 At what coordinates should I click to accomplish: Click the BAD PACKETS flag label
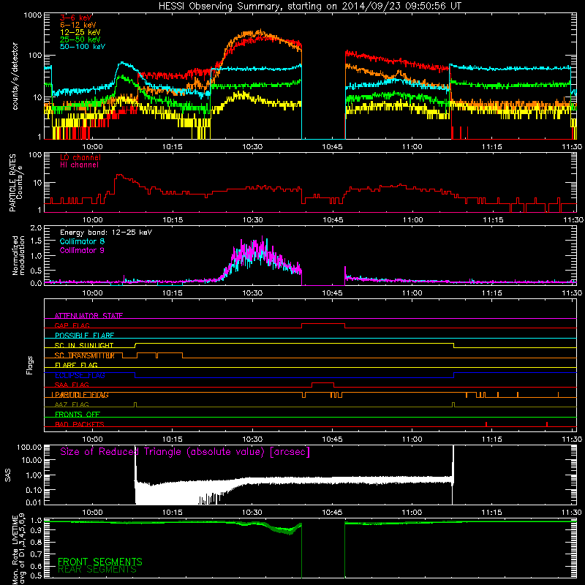point(80,424)
